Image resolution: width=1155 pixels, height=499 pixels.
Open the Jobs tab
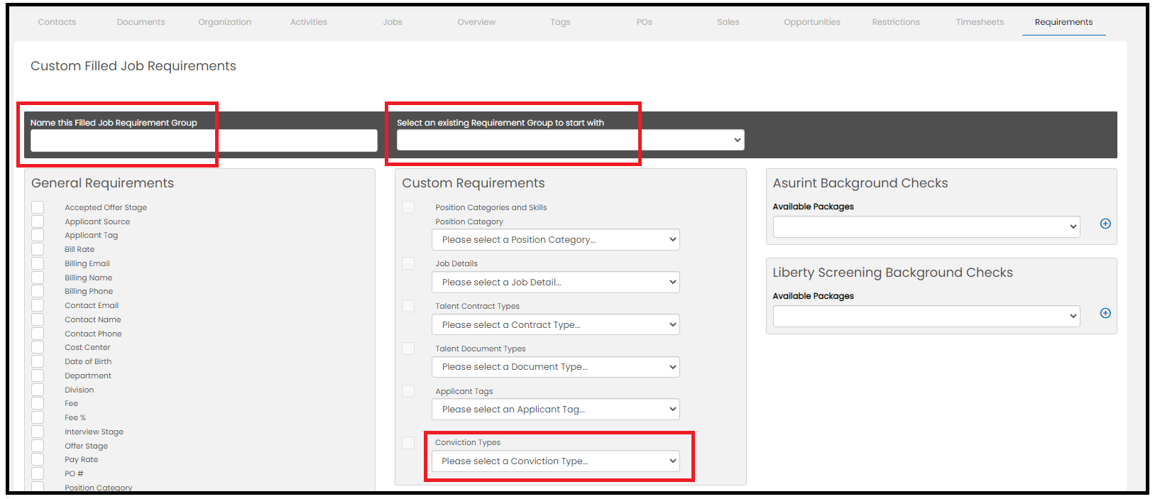click(x=393, y=22)
